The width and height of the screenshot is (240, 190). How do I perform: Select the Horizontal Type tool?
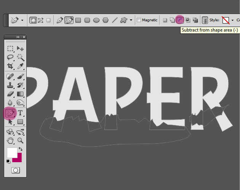pyautogui.click(x=20, y=113)
